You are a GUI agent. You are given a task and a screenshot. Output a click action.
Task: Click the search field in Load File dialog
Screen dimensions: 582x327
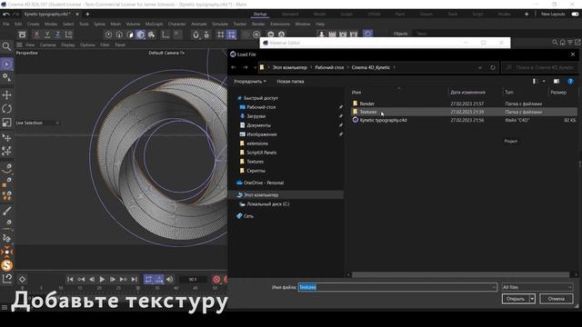538,67
